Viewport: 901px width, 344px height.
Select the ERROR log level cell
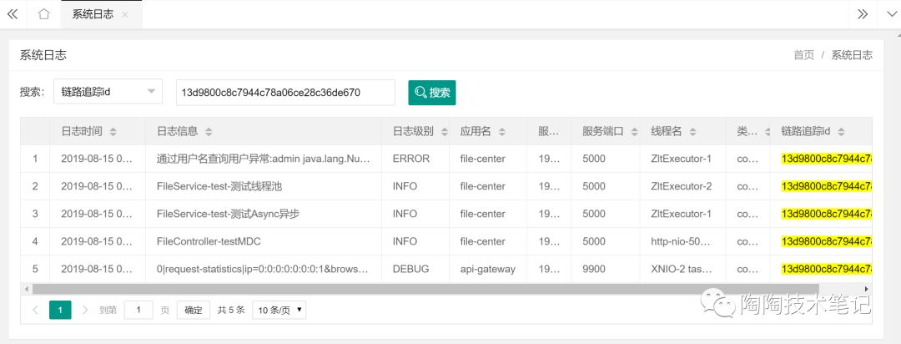(410, 158)
